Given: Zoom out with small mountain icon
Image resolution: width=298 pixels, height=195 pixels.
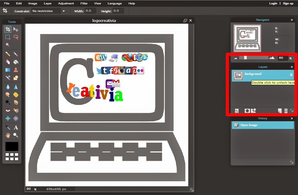Looking at the screenshot, I should click(236, 58).
